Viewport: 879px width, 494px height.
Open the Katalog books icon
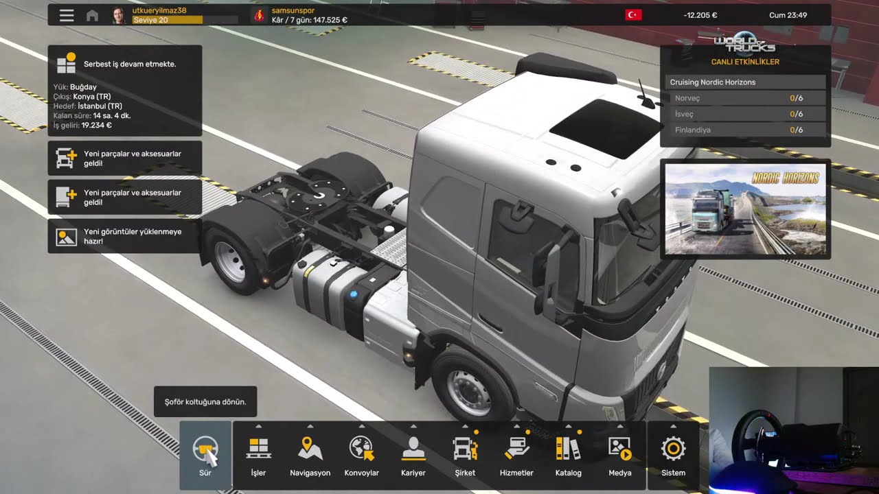tap(568, 456)
